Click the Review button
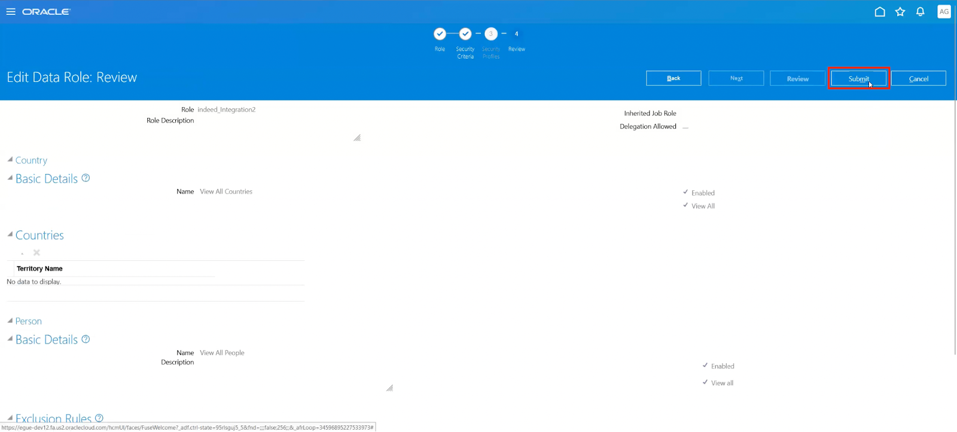 [797, 78]
